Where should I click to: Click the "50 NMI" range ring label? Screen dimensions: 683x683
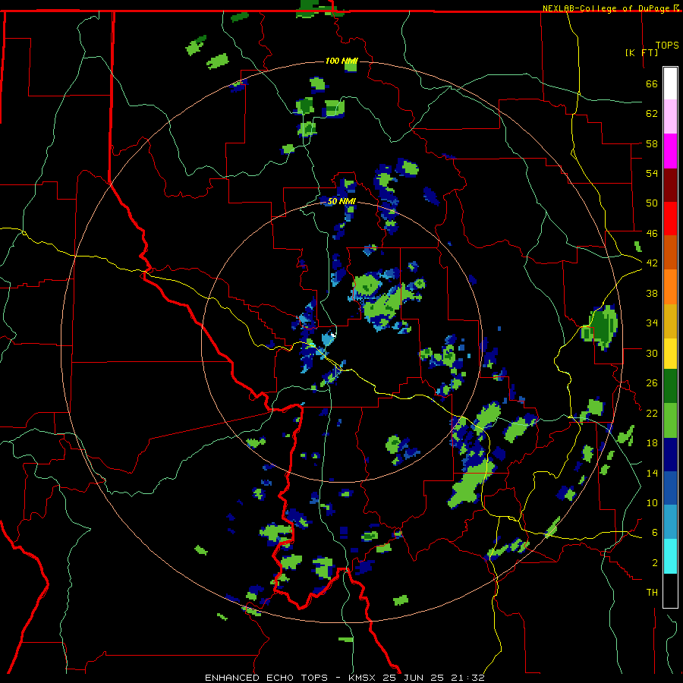341,201
